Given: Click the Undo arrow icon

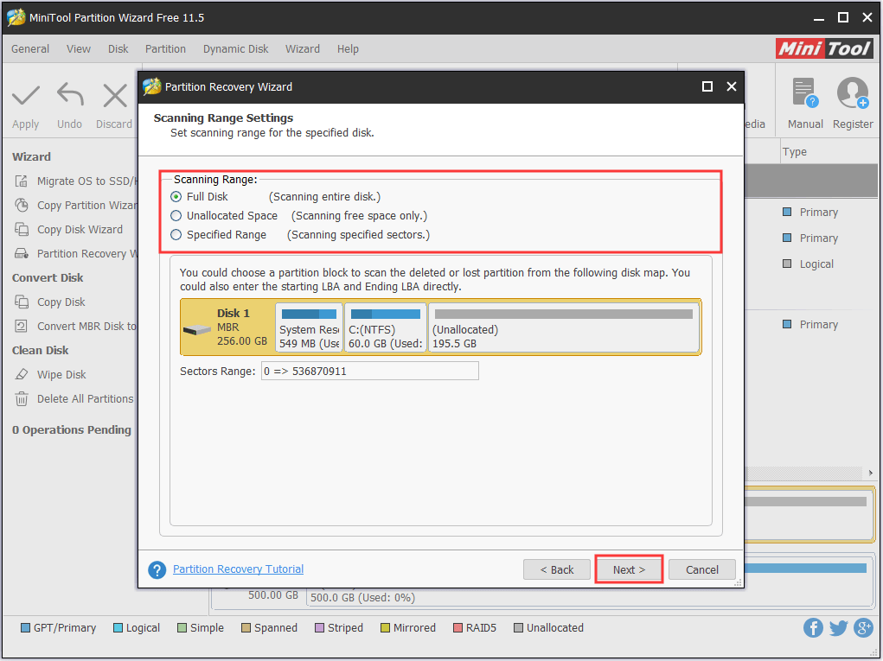Looking at the screenshot, I should (x=70, y=94).
